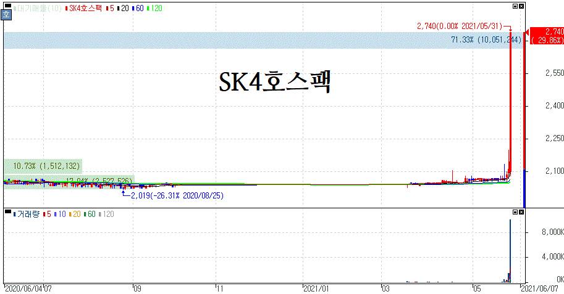This screenshot has width=564, height=294.
Task: Click the 71.33% (10,051,244) volume profile label
Action: [x=486, y=39]
